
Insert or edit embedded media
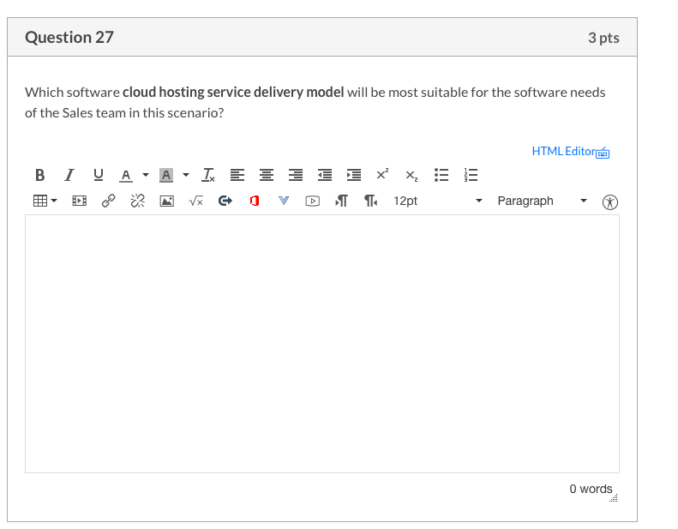pyautogui.click(x=79, y=201)
